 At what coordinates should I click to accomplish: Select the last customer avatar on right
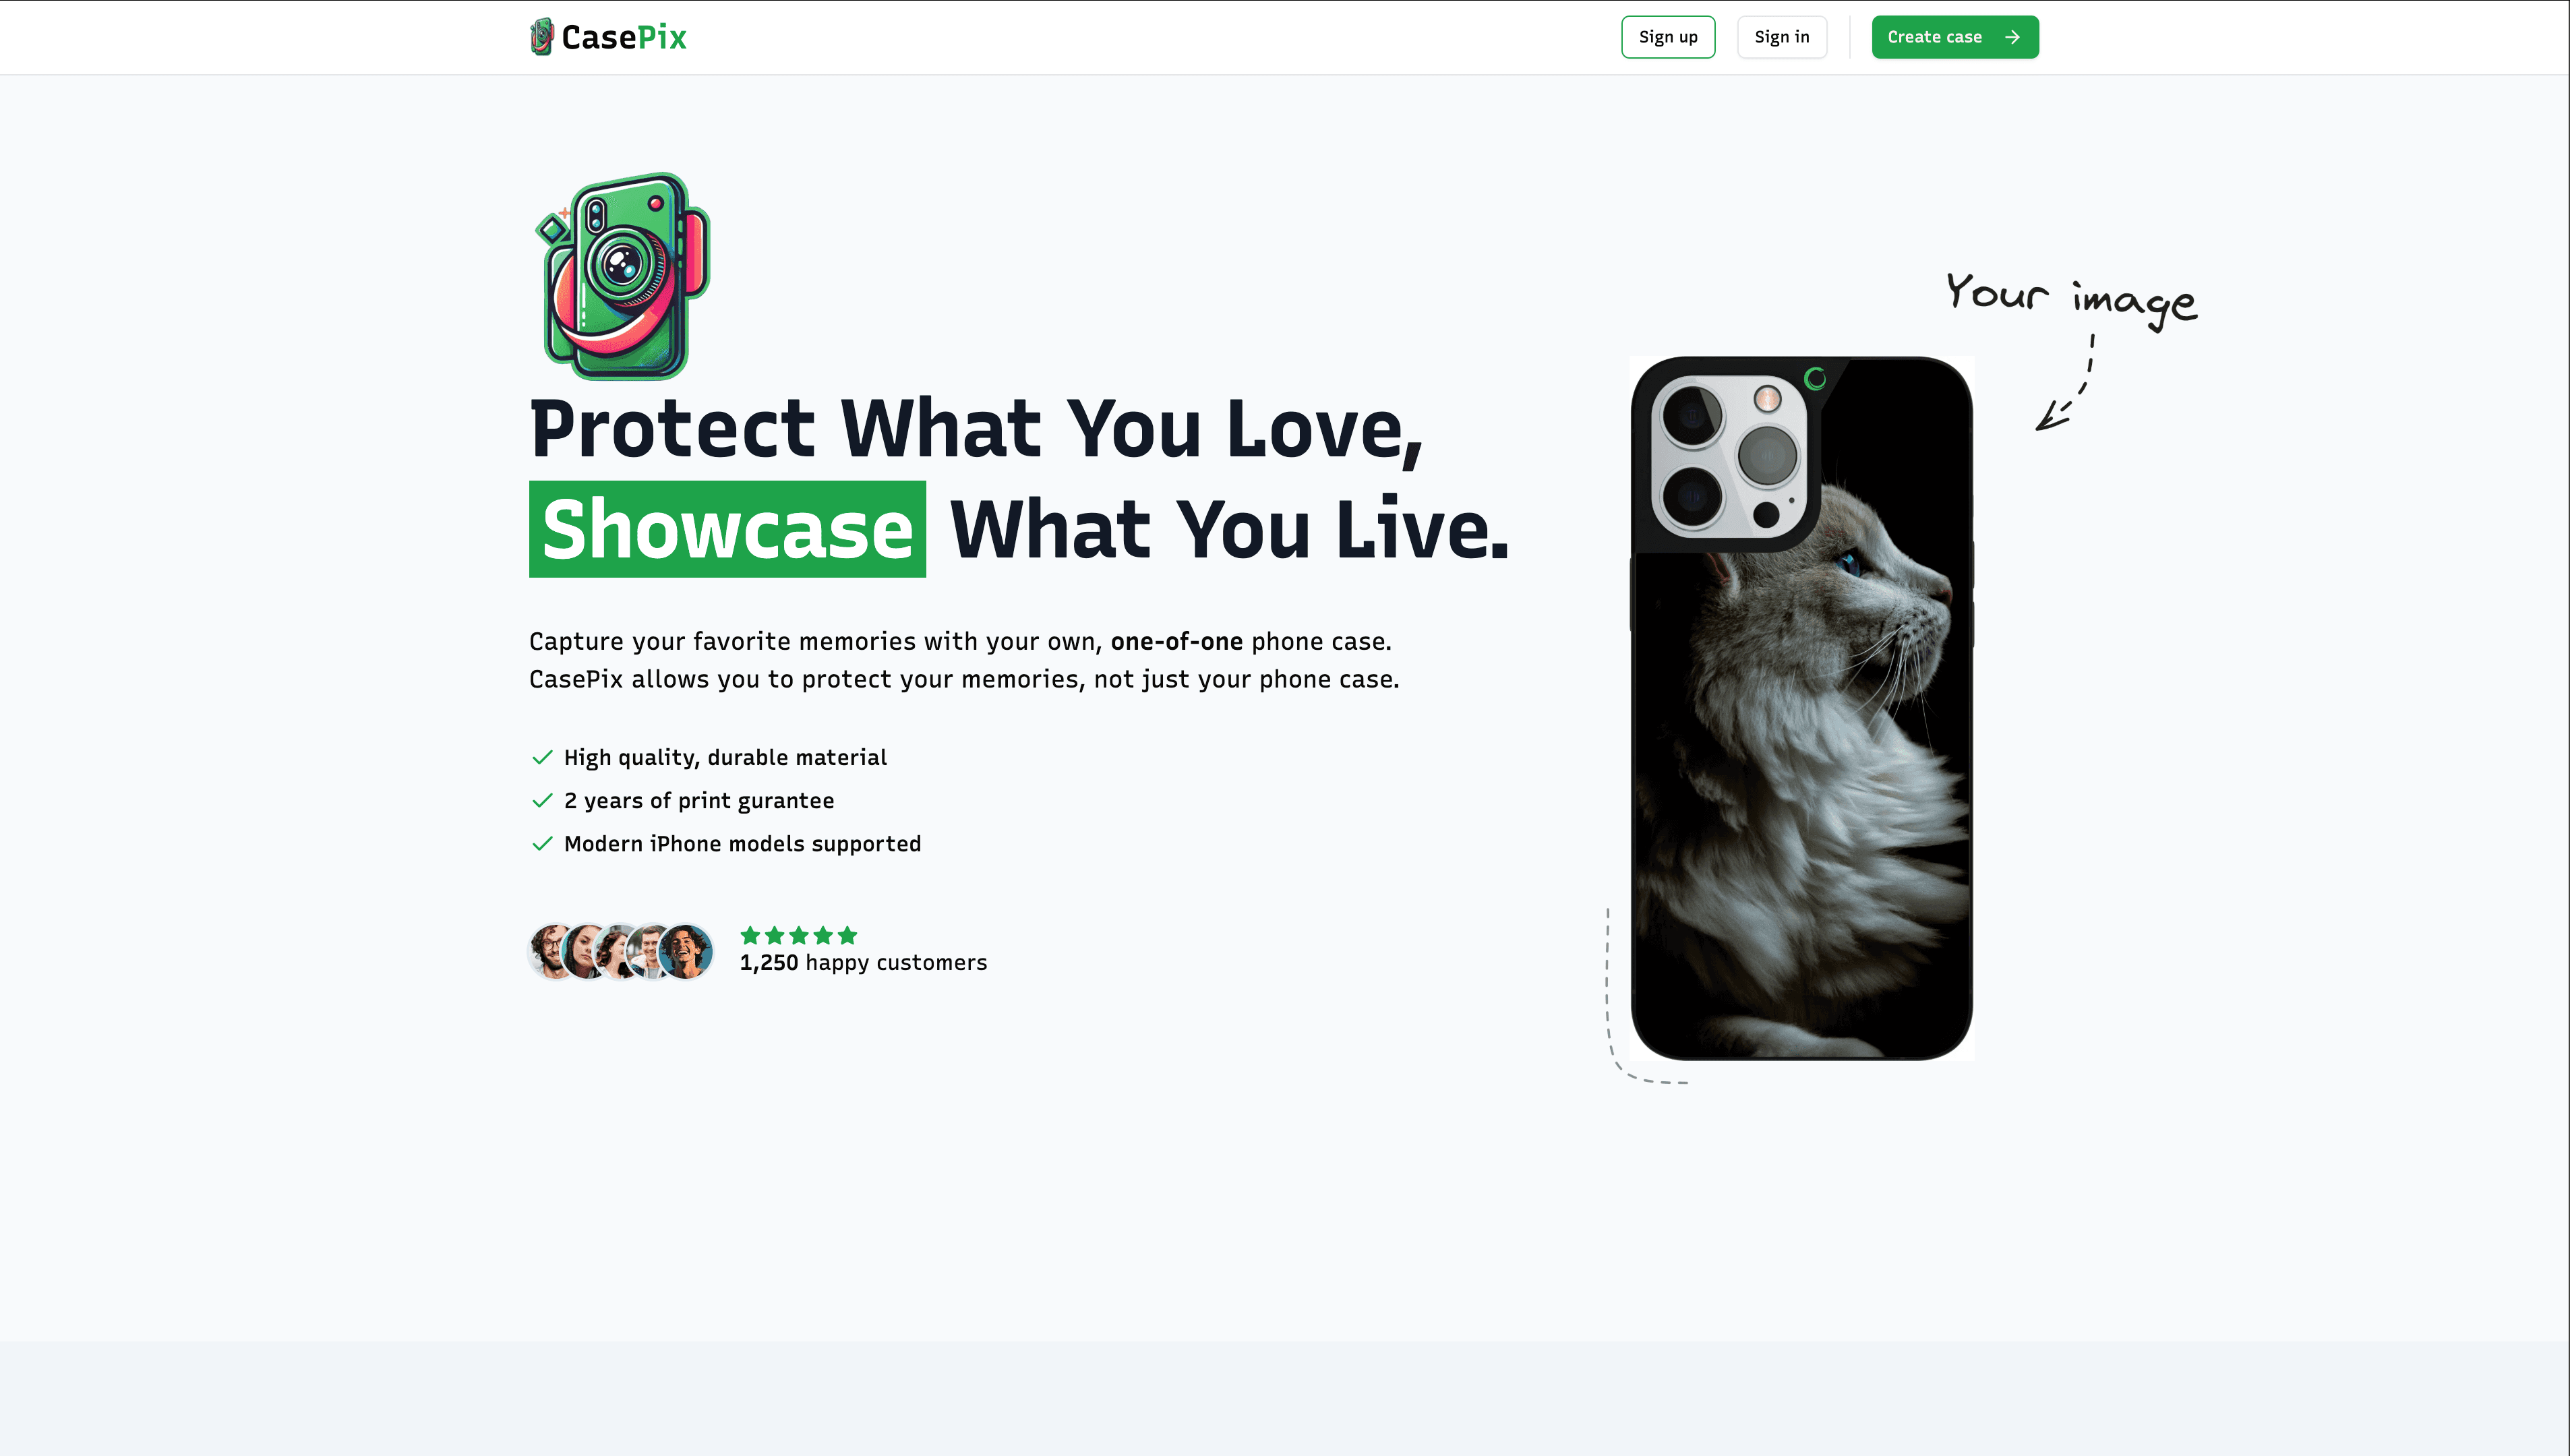tap(686, 951)
